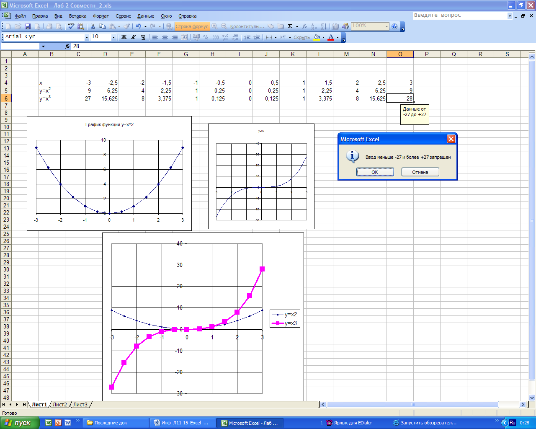Decrease indent icon in formatting toolbar
The width and height of the screenshot is (536, 429).
[x=247, y=37]
